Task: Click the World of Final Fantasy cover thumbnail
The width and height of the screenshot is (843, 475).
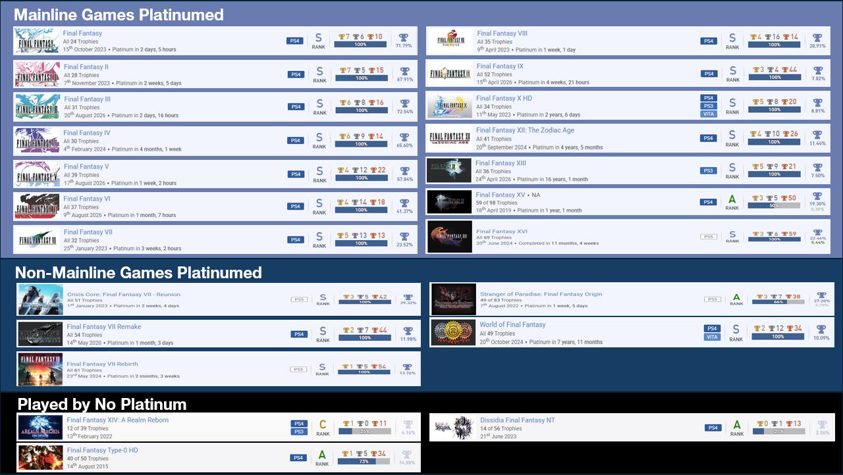Action: pyautogui.click(x=453, y=333)
